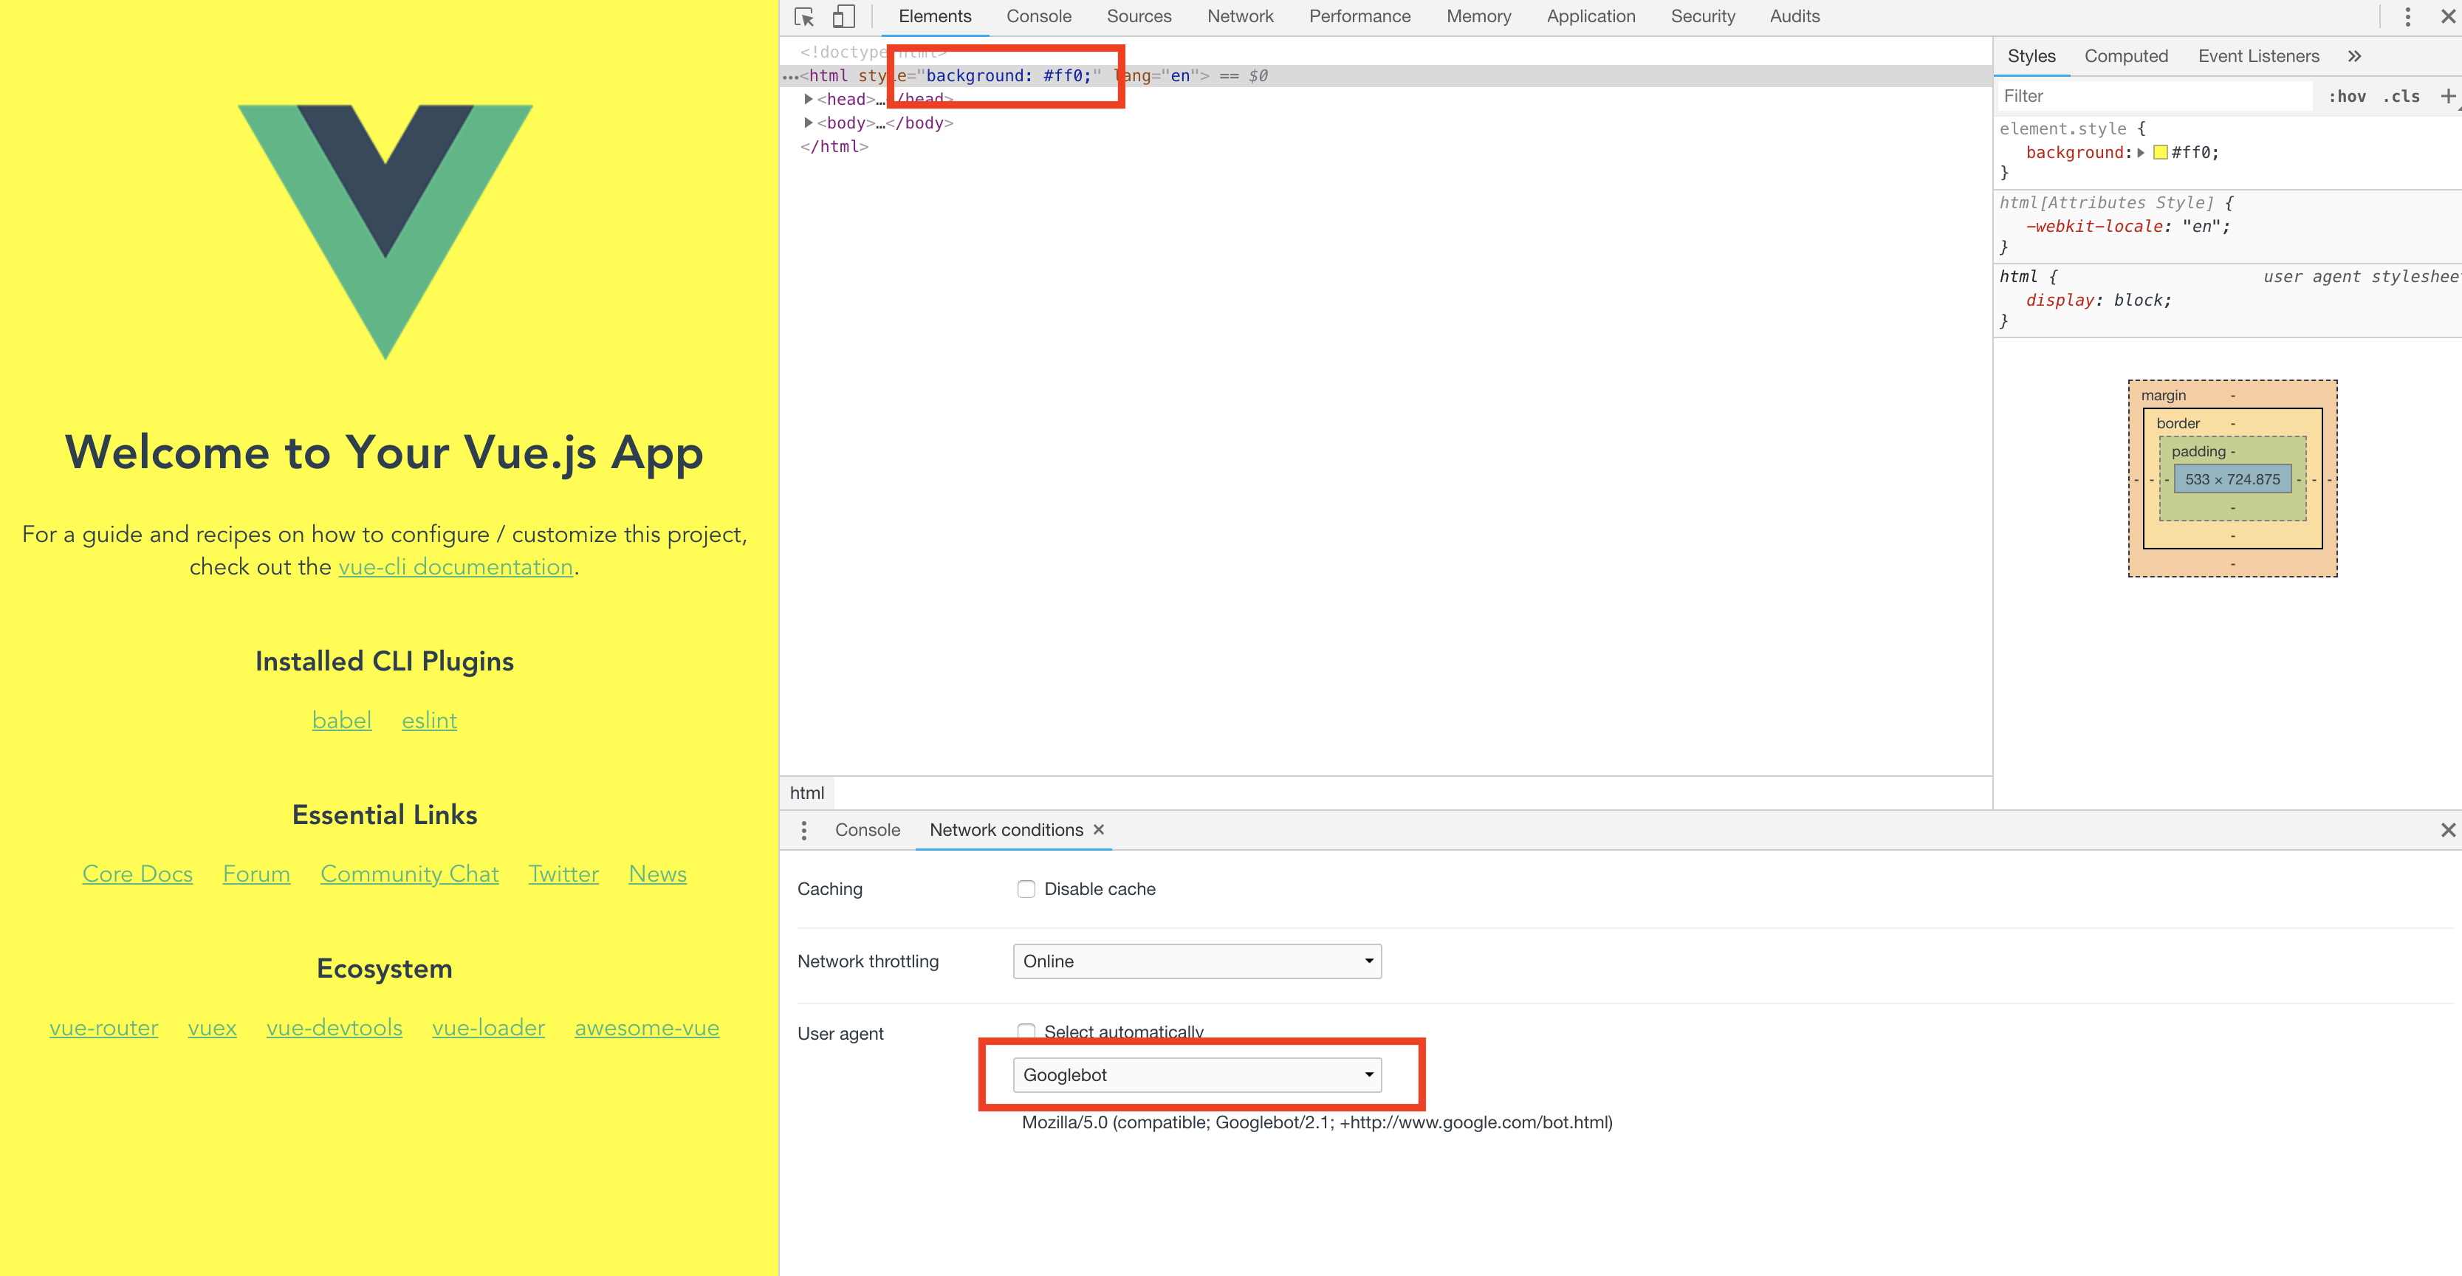Open the Computed styles tab
Image resolution: width=2462 pixels, height=1276 pixels.
coord(2125,56)
